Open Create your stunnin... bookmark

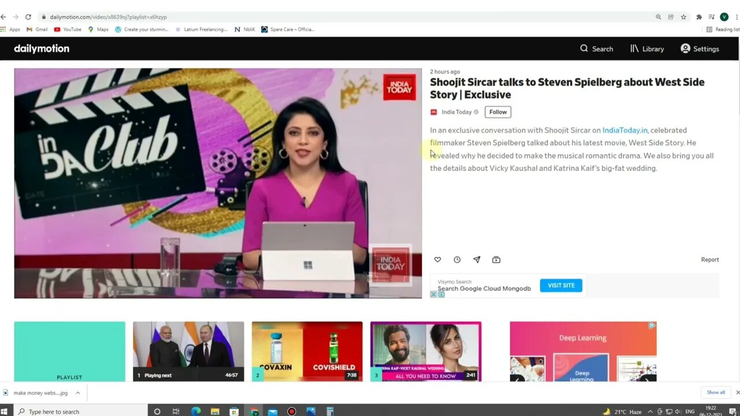coord(142,29)
